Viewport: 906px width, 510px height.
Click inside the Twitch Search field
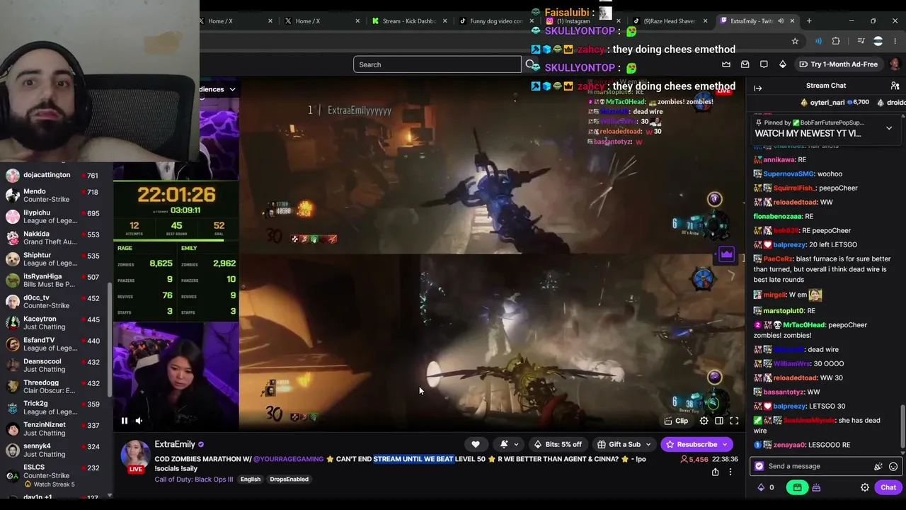coord(437,64)
